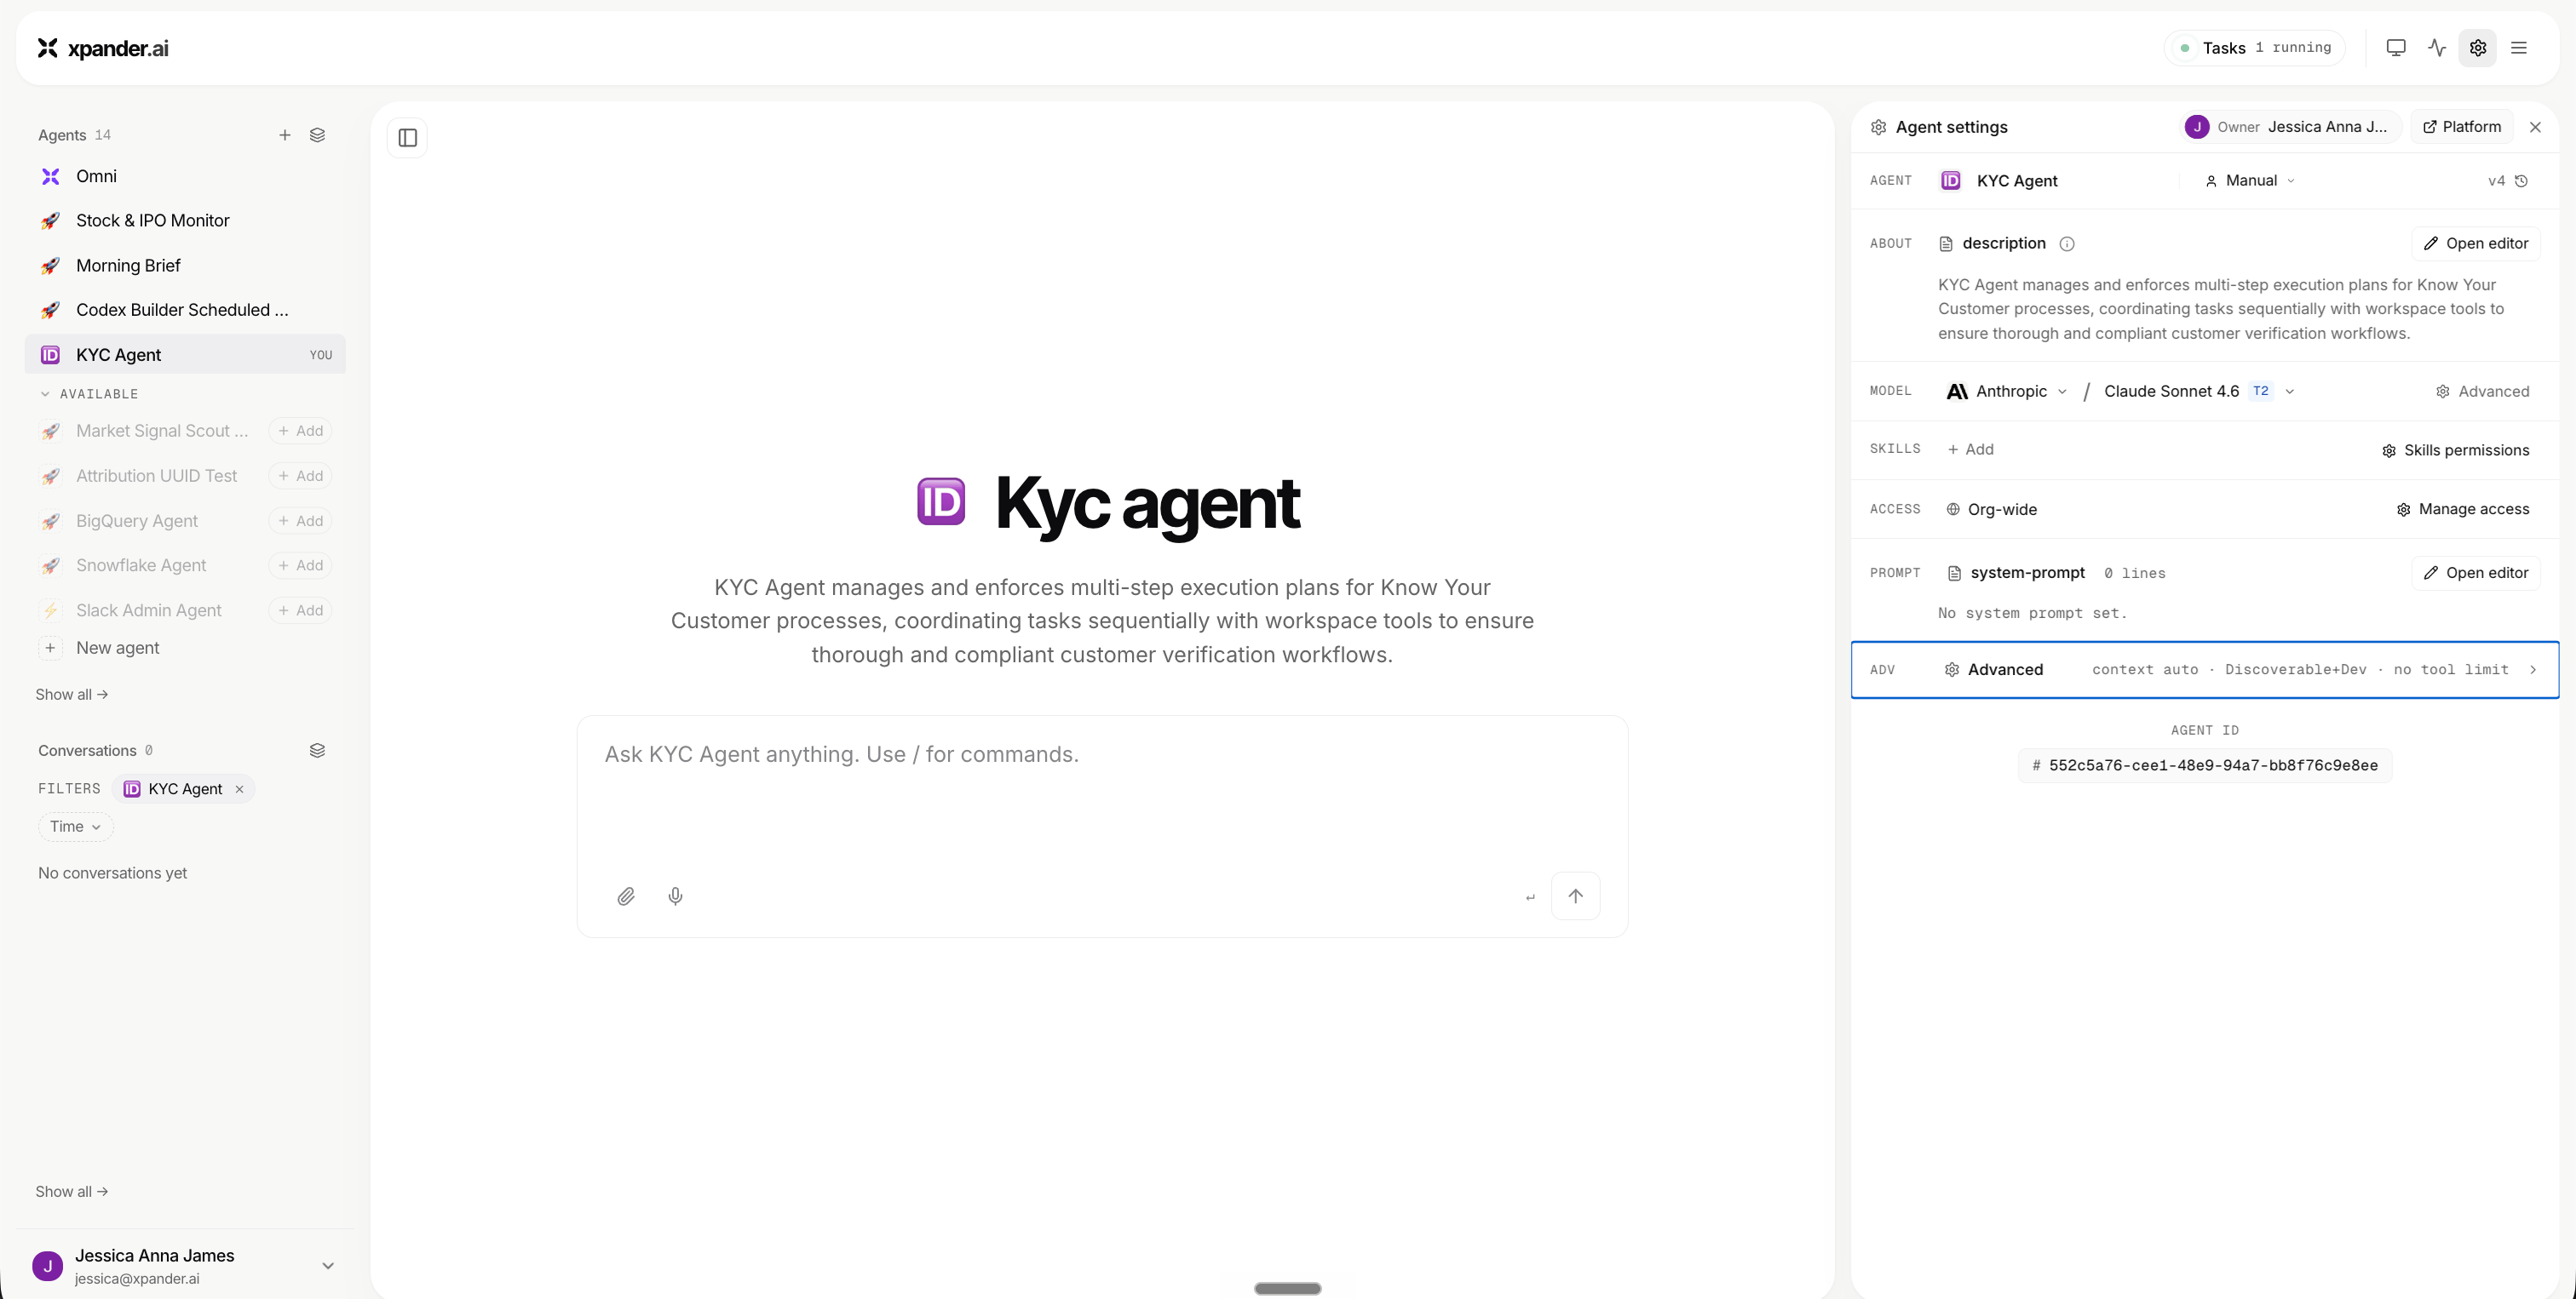Click the xpander.ai logo
This screenshot has height=1299, width=2576.
pos(103,48)
